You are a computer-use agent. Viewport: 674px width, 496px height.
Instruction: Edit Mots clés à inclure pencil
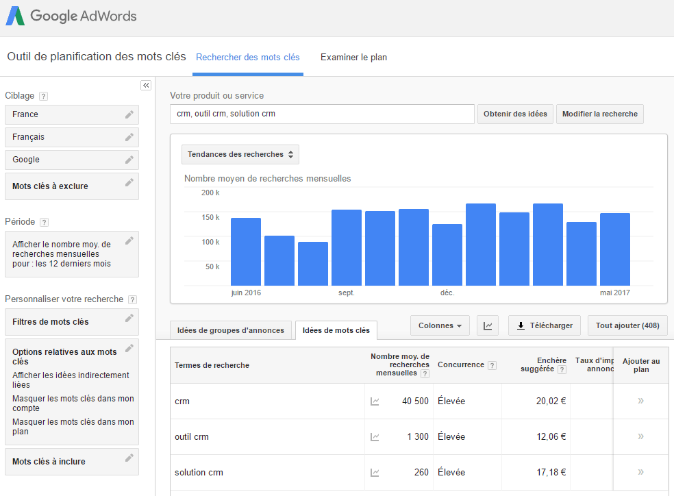click(129, 458)
